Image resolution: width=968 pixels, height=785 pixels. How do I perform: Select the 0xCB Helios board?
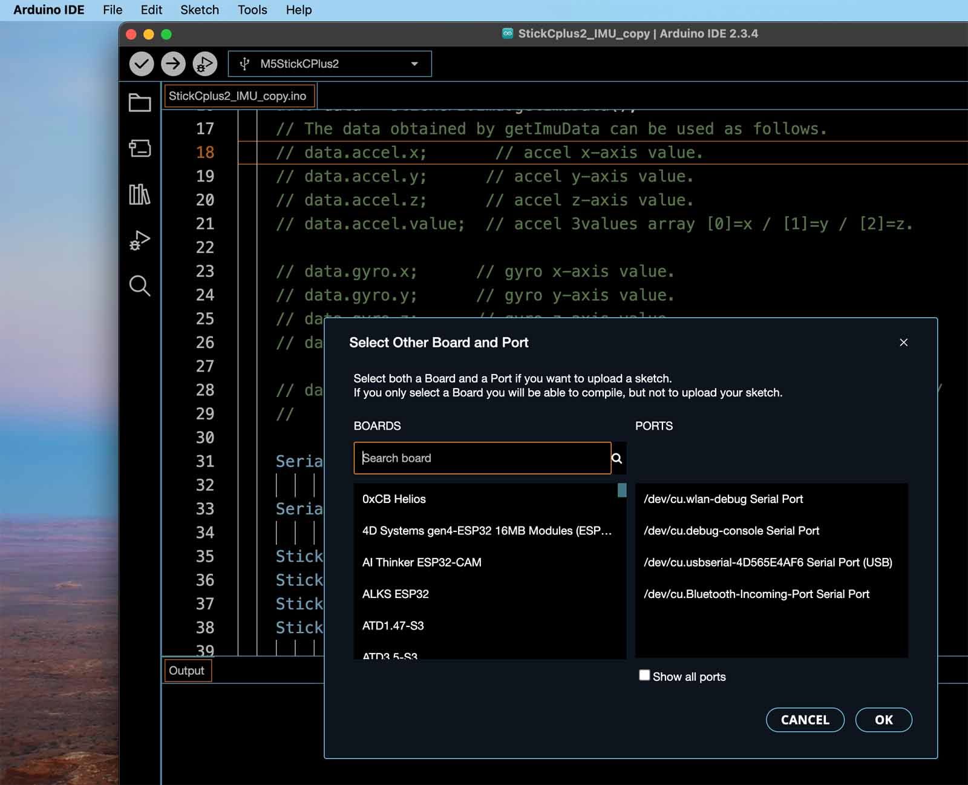coord(485,499)
